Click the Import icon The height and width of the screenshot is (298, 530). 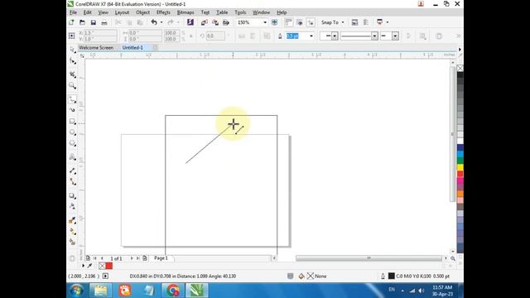click(205, 22)
